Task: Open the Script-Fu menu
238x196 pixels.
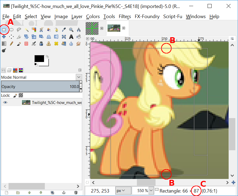Action: 173,16
